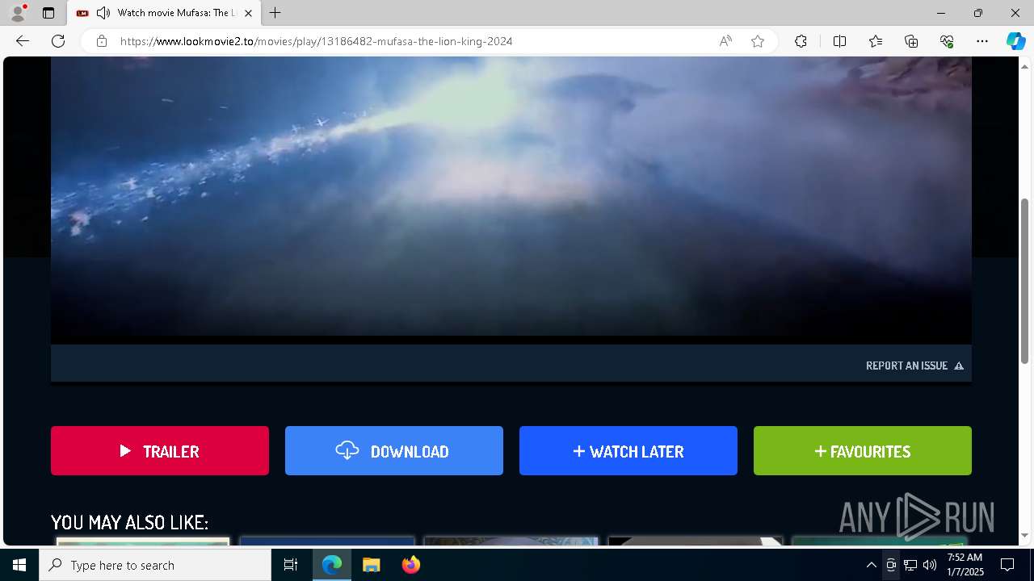The image size is (1034, 581).
Task: Open the Favorites list icon
Action: pyautogui.click(x=876, y=41)
